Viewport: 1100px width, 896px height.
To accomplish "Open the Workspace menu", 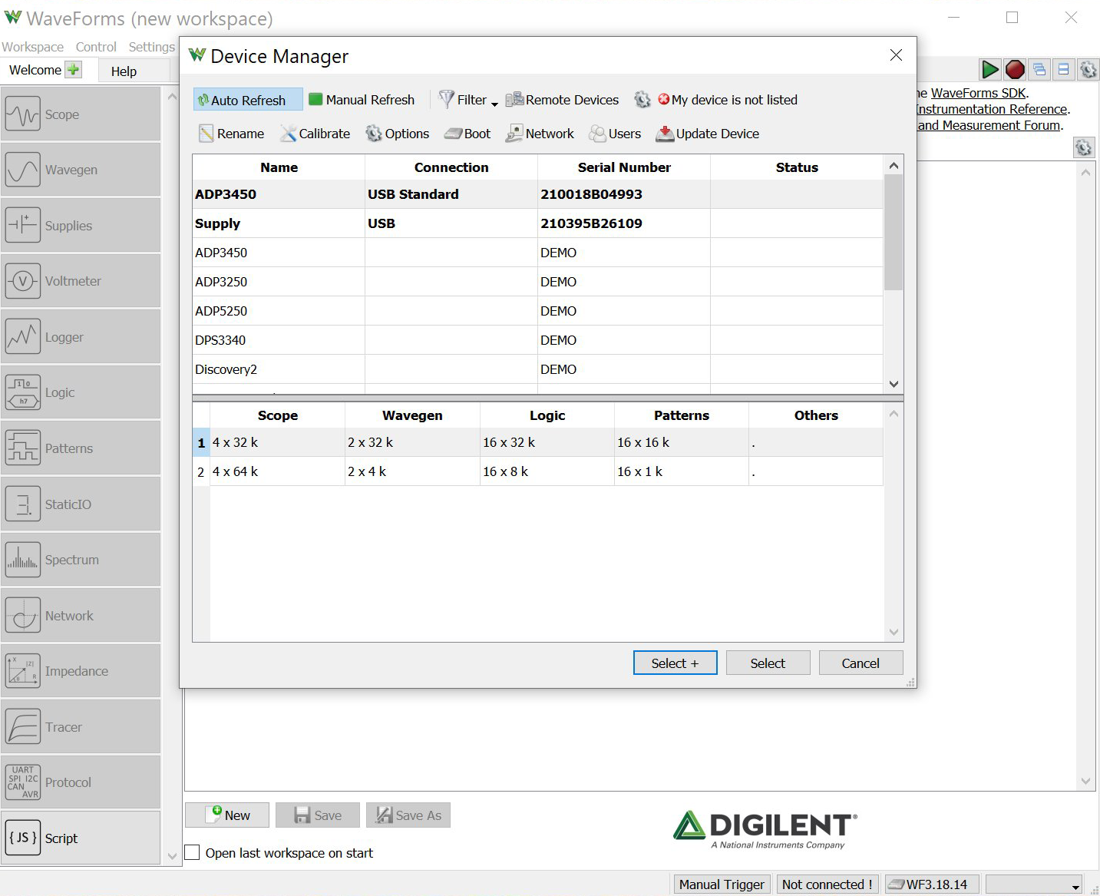I will [33, 47].
